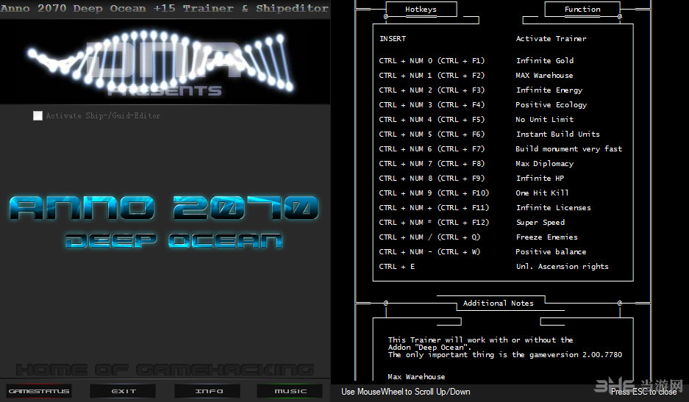
Task: Click hotkey 'CTRL + NUM 3 (CTRL + F4)'
Action: point(432,104)
